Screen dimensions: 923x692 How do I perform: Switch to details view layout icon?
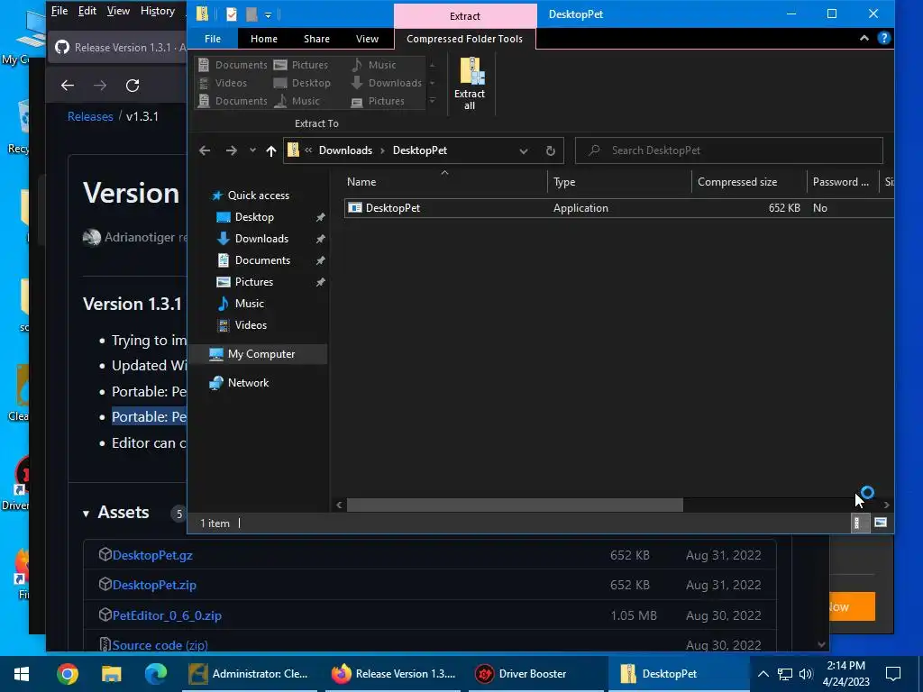(858, 523)
